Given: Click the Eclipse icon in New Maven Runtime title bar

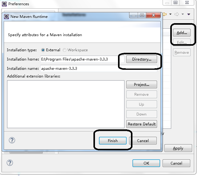Looking at the screenshot, I should [x=6, y=17].
